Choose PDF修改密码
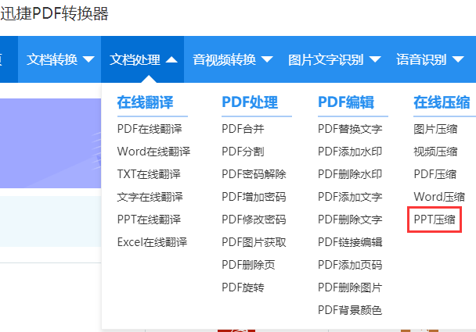Image resolution: width=476 pixels, height=332 pixels. 254,220
